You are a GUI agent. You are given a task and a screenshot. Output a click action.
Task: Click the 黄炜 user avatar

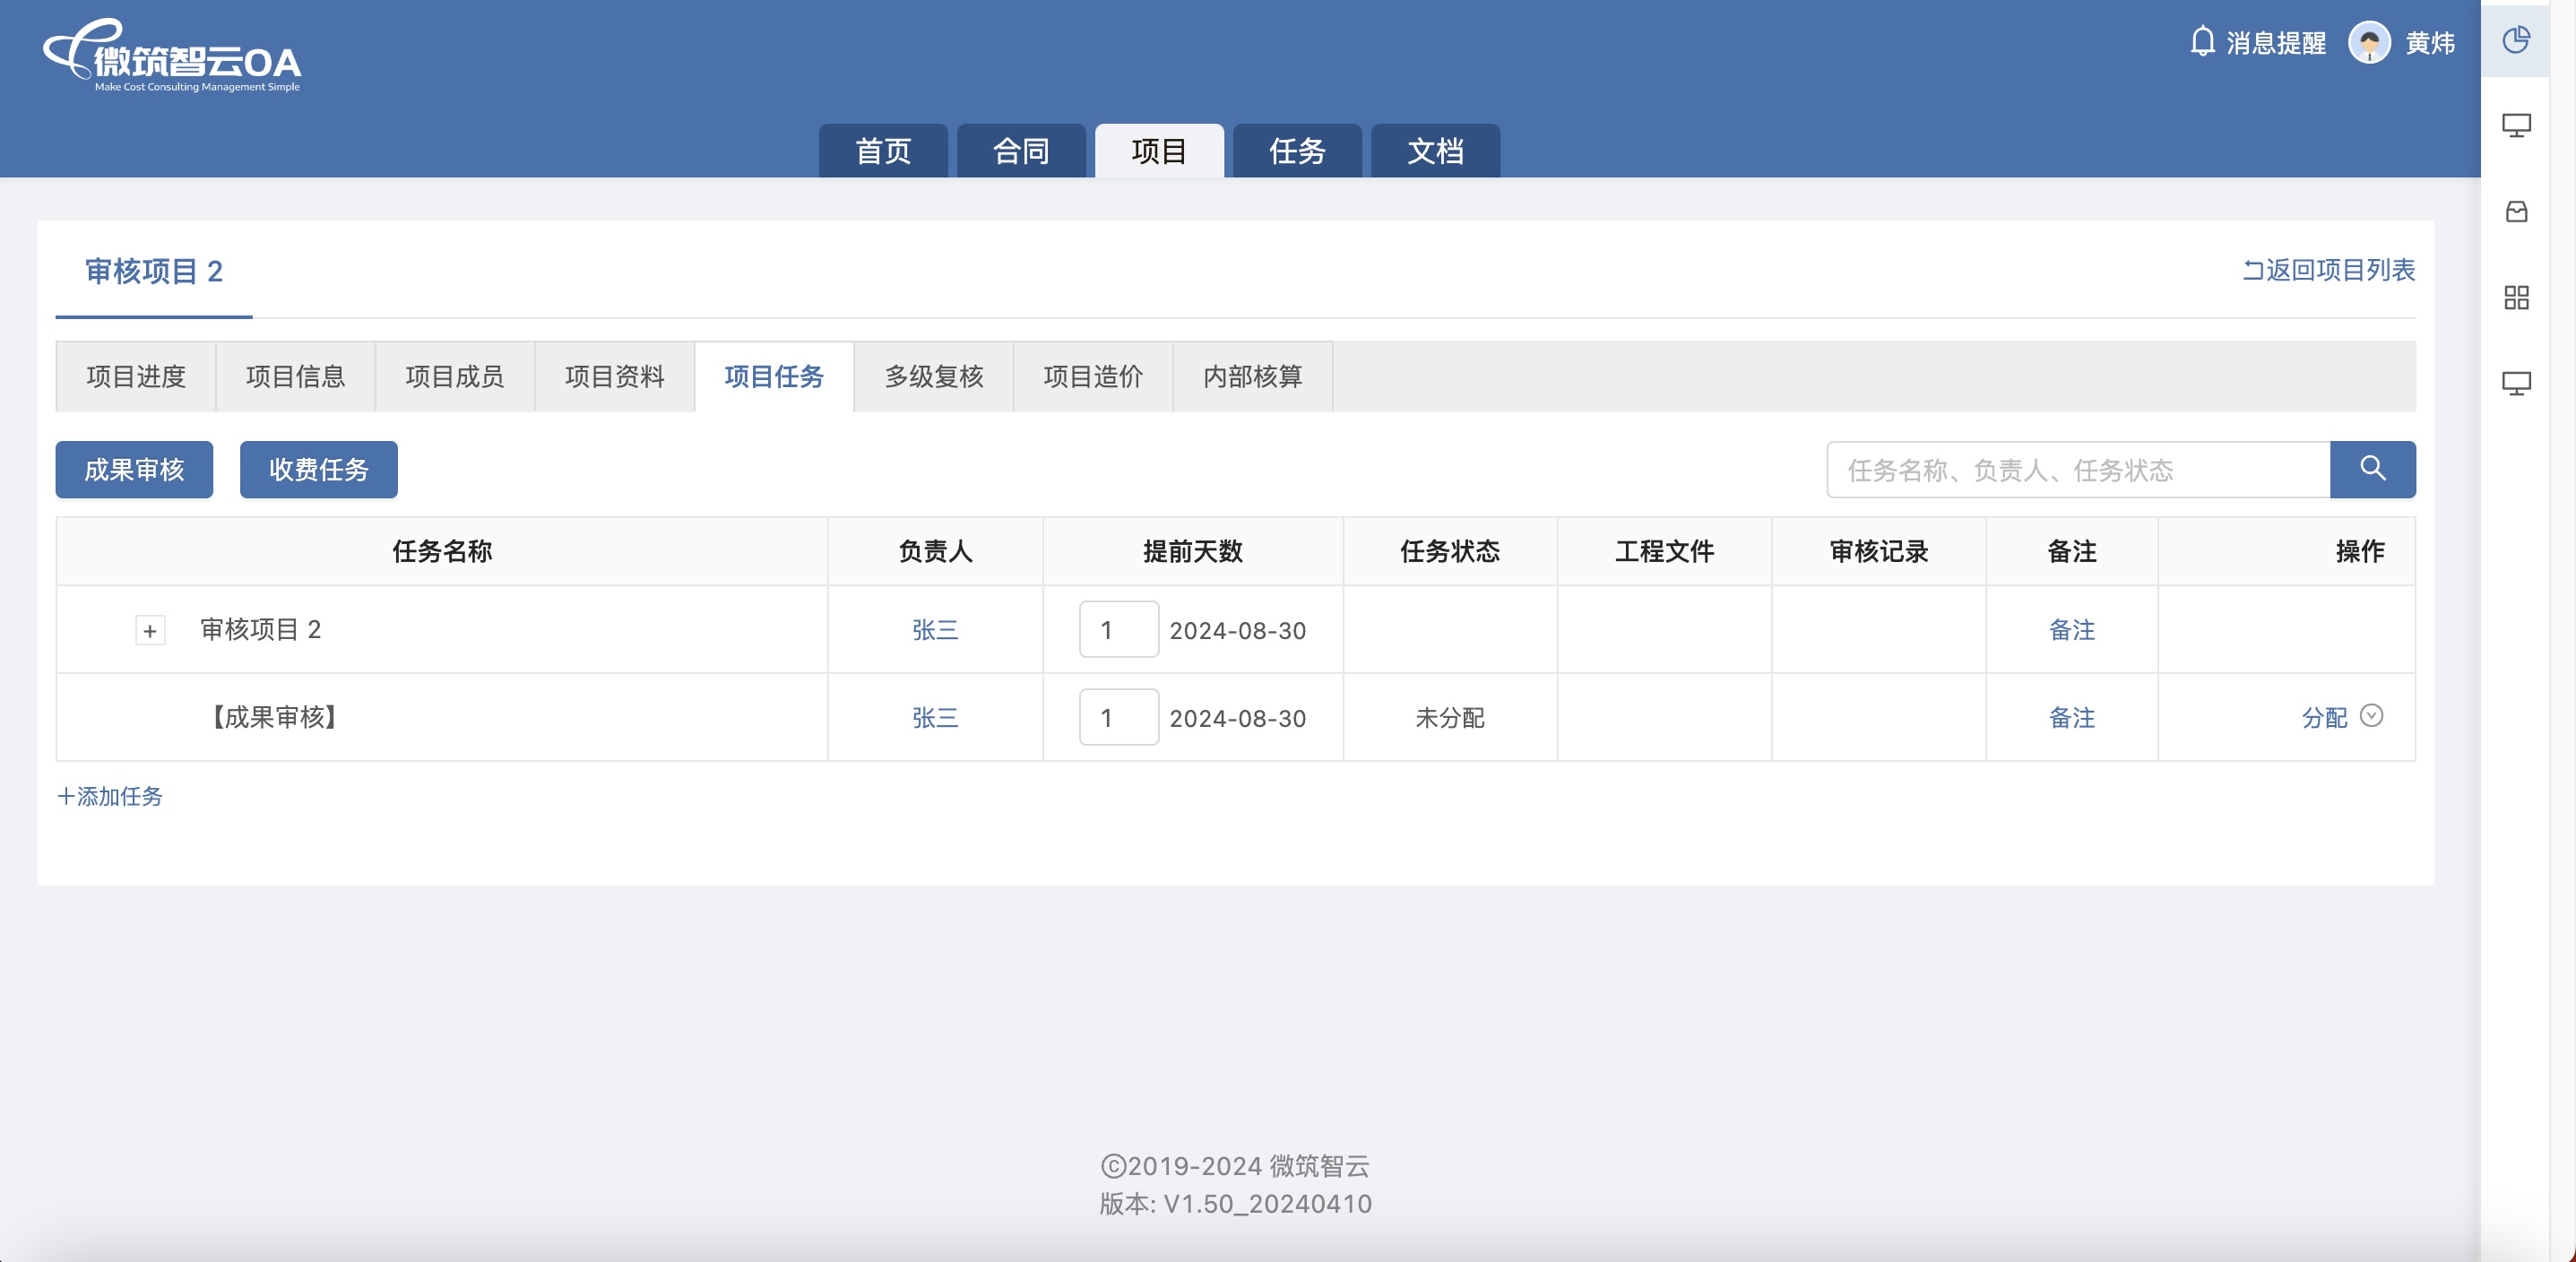[2368, 42]
